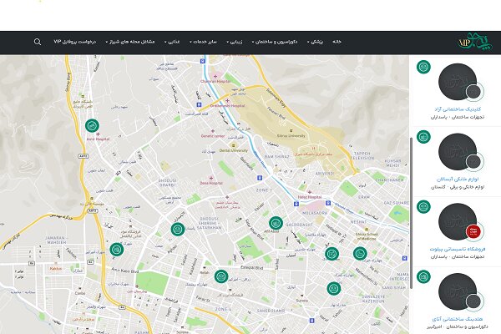The height and width of the screenshot is (334, 501).
Task: Open the search icon in the navbar
Action: (38, 42)
